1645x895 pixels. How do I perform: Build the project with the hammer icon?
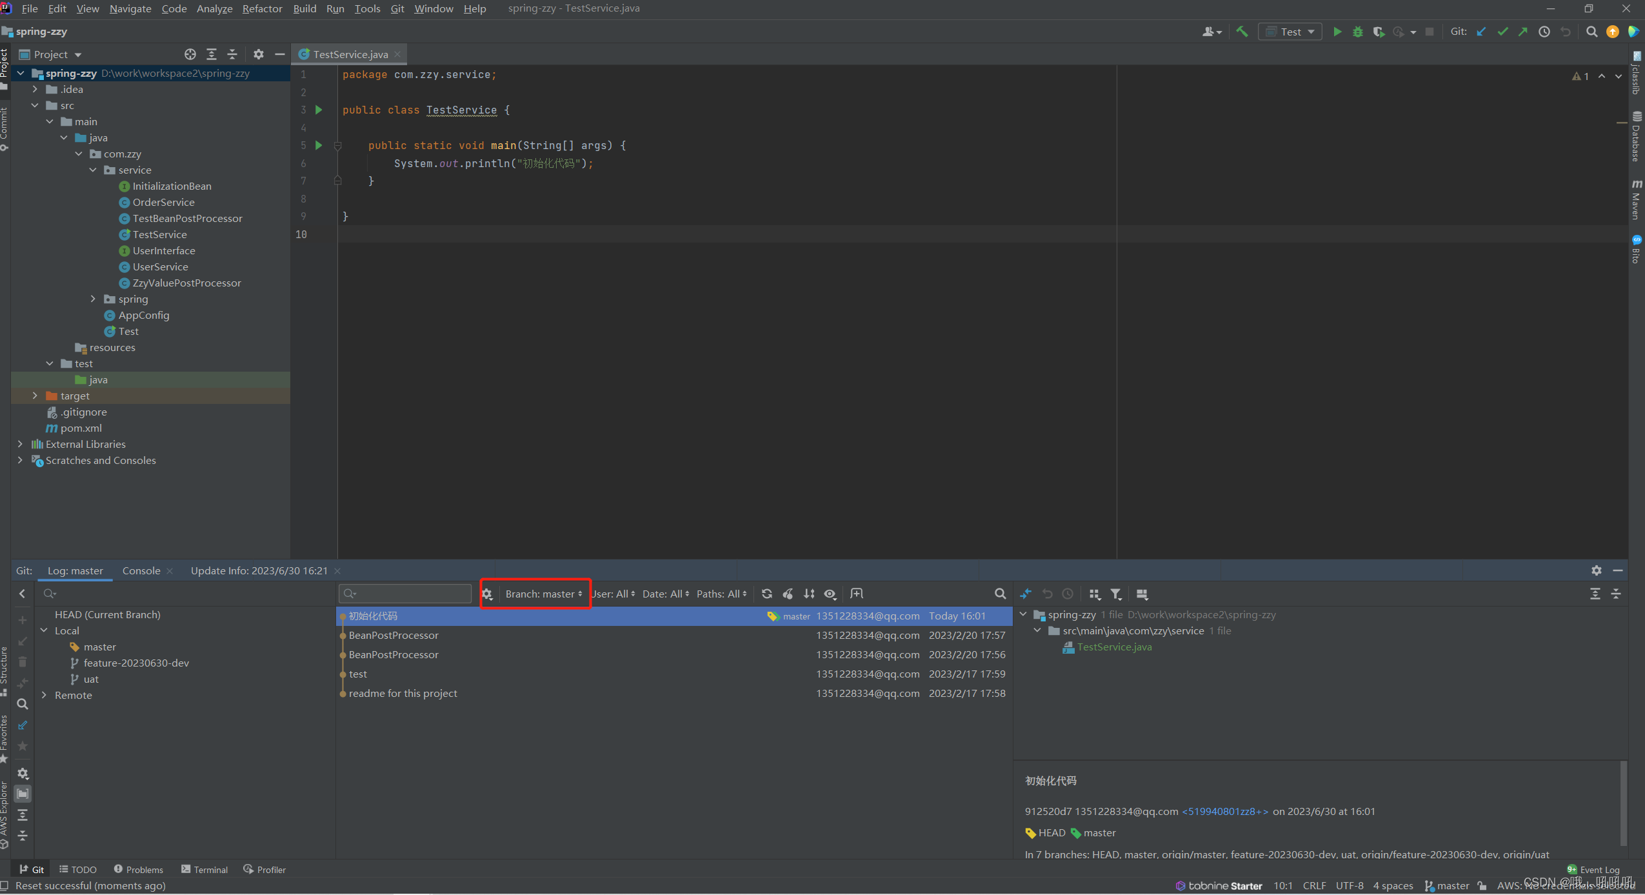[x=1242, y=32]
